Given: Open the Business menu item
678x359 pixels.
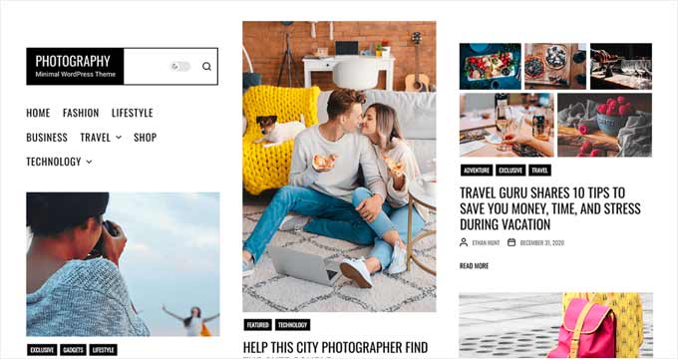Looking at the screenshot, I should coord(47,138).
